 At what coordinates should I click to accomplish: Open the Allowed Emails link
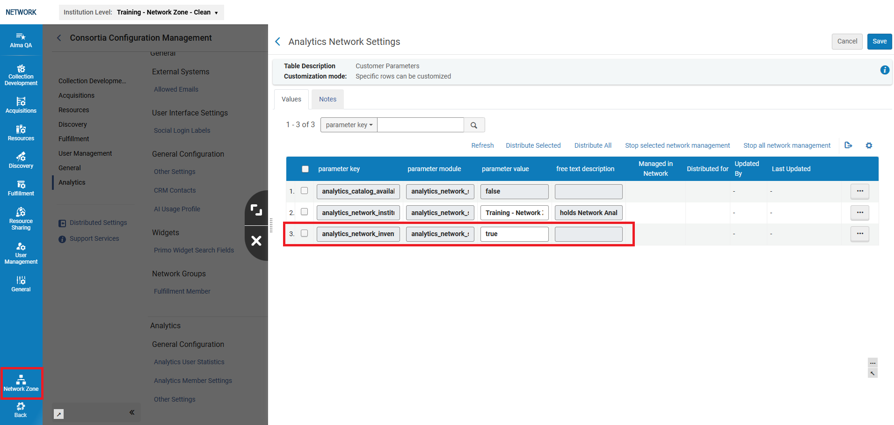tap(176, 89)
